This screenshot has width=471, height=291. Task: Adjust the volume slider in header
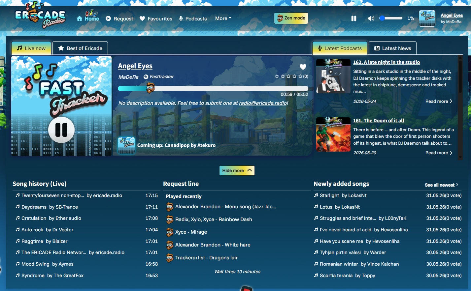click(x=391, y=18)
